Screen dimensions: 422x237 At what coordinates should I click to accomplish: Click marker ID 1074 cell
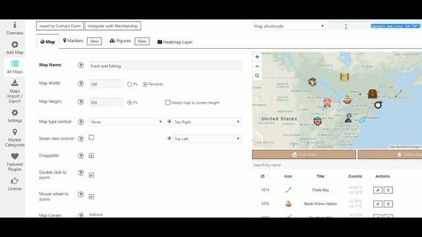point(265,190)
